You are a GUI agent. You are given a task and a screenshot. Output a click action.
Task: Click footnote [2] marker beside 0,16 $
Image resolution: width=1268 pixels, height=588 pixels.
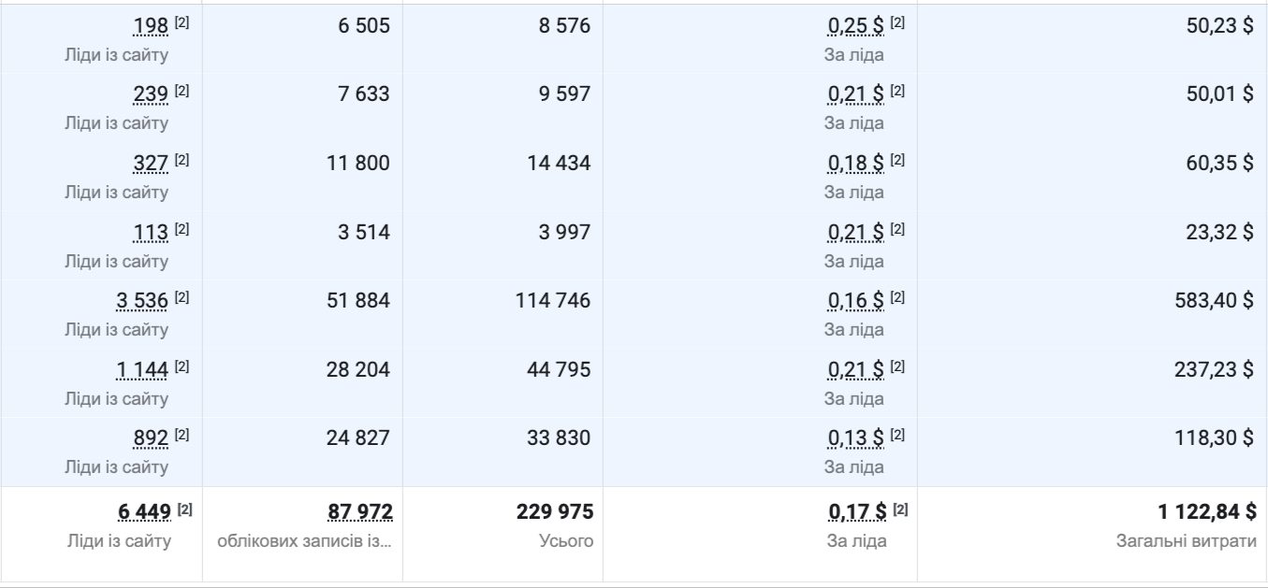click(898, 298)
